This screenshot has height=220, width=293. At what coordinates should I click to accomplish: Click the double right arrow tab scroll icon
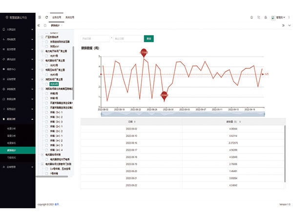[283, 25]
